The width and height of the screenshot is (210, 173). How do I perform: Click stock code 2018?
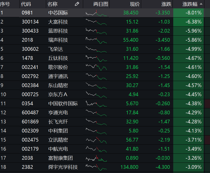click(x=27, y=40)
